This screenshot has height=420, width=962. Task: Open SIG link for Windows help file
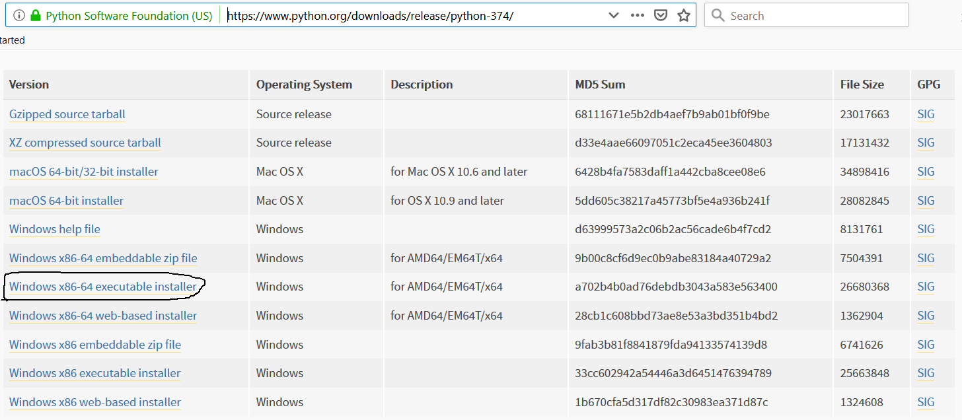(x=926, y=229)
